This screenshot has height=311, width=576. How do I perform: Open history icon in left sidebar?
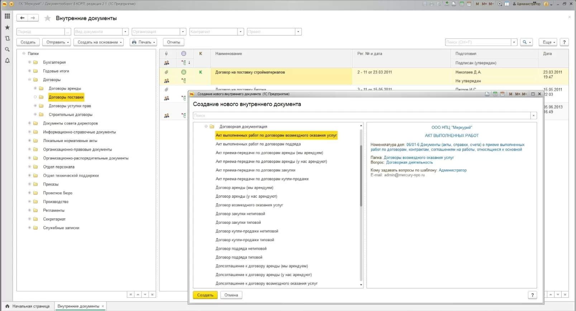tap(7, 38)
